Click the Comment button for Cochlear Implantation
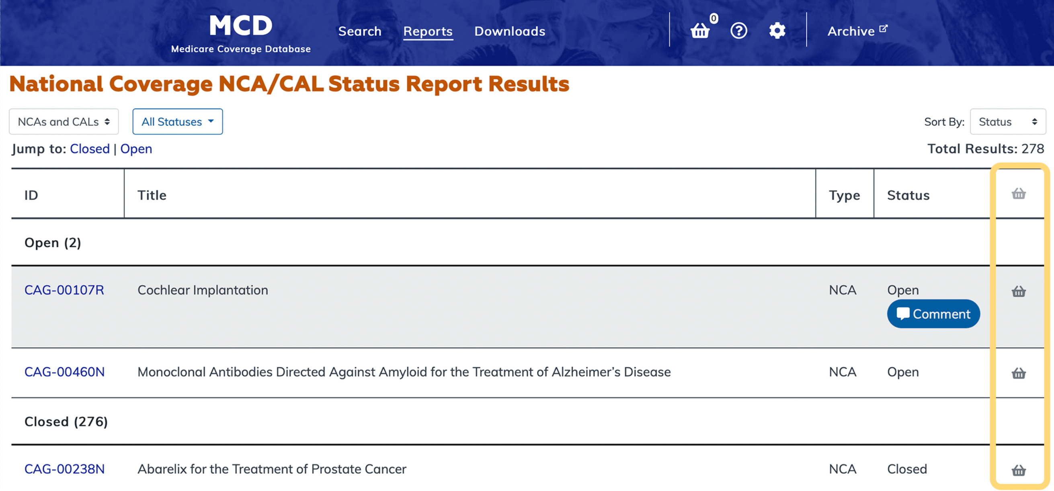 pyautogui.click(x=933, y=314)
